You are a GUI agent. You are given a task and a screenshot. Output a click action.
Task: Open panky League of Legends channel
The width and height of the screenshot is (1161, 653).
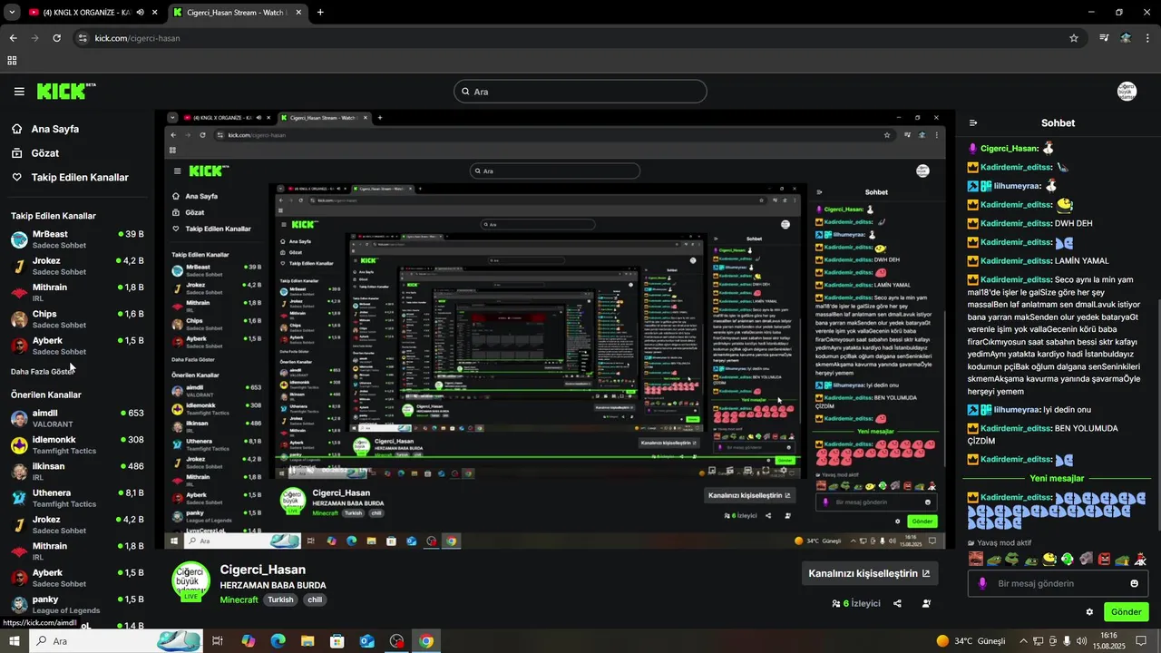point(77,604)
